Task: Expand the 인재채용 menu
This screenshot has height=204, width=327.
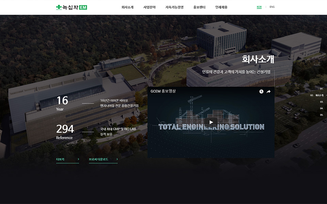Action: click(221, 7)
